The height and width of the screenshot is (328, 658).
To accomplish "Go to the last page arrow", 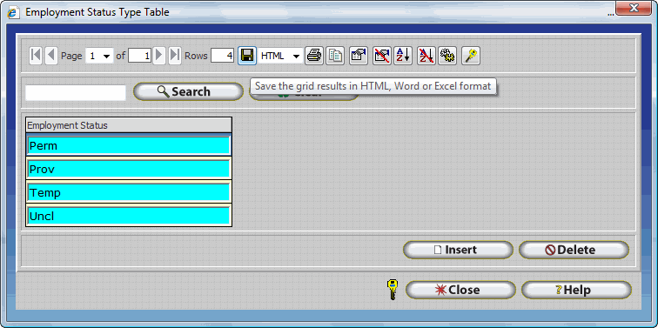I will click(x=175, y=56).
